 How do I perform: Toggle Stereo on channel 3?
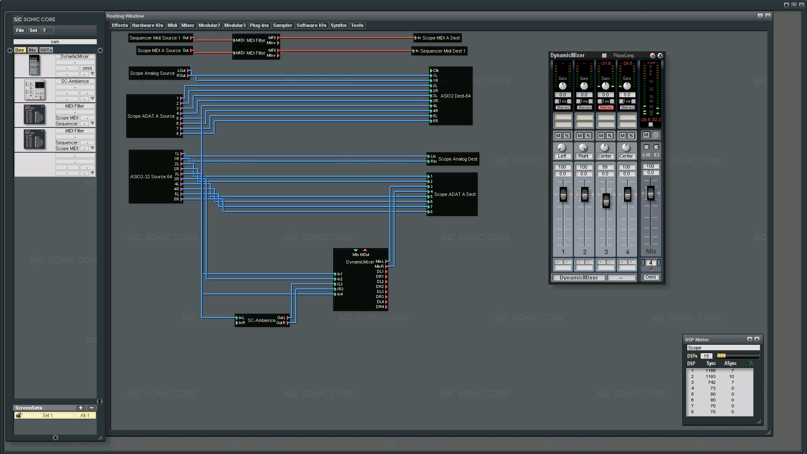pos(606,108)
